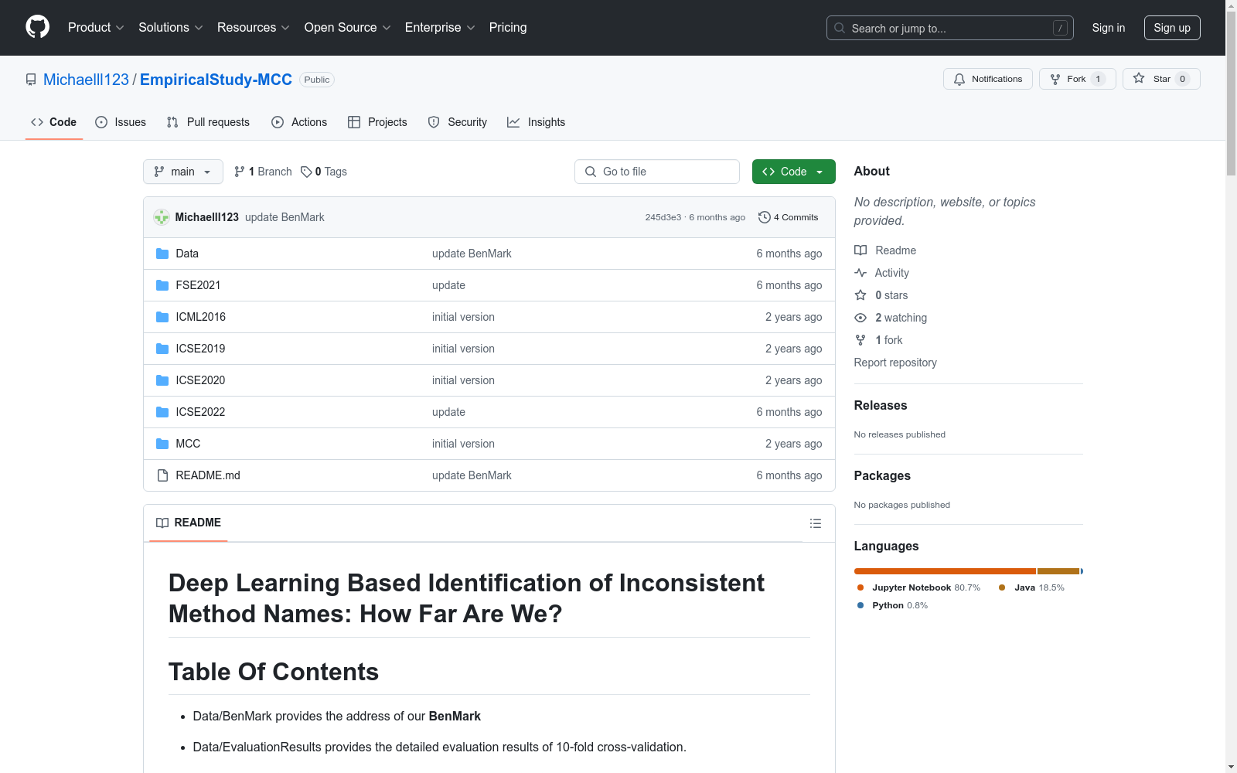The height and width of the screenshot is (773, 1237).
Task: Switch to the Issues tab
Action: tap(121, 122)
